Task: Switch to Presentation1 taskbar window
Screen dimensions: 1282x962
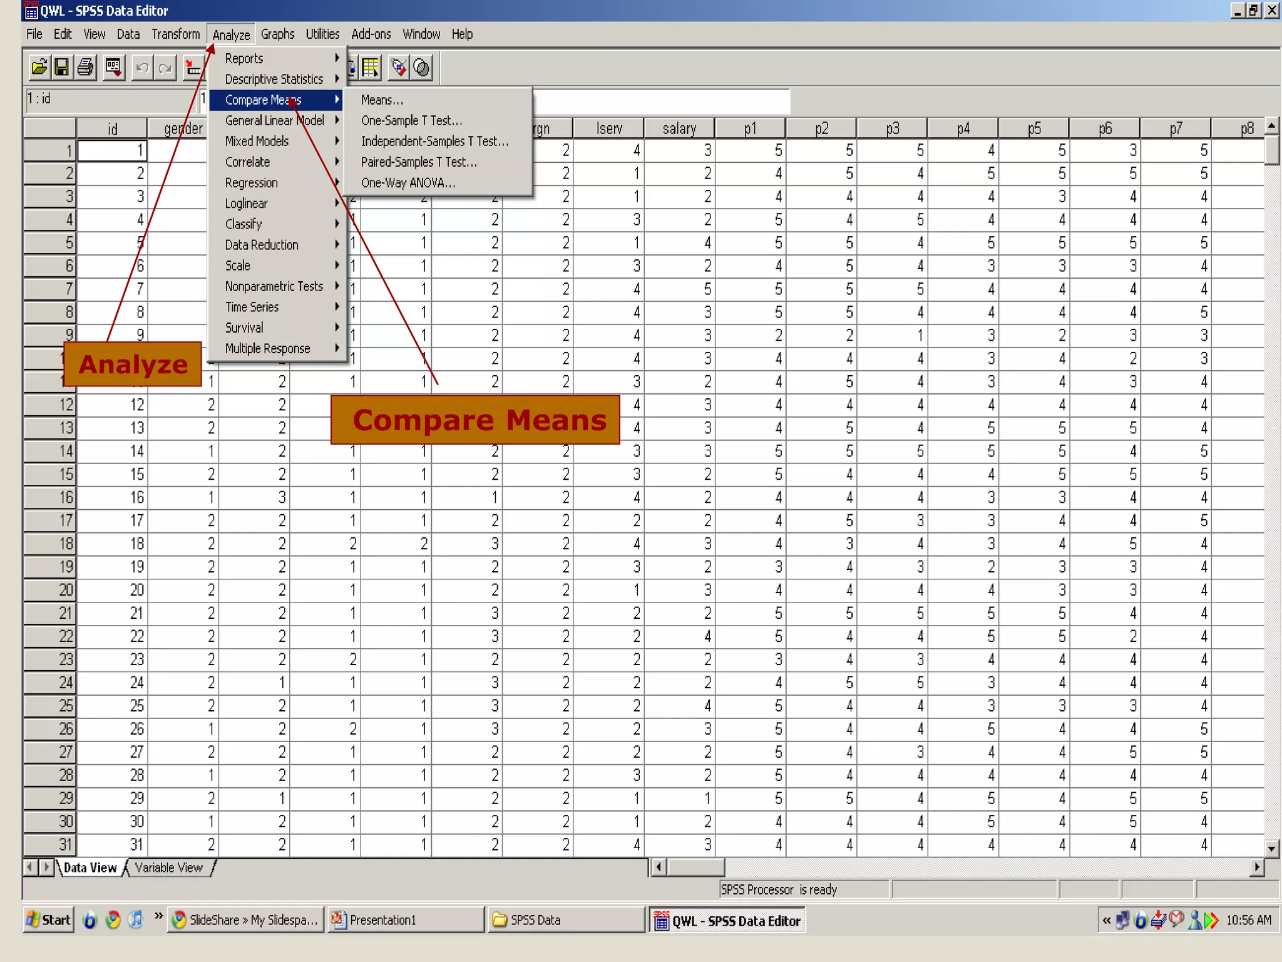Action: tap(406, 919)
